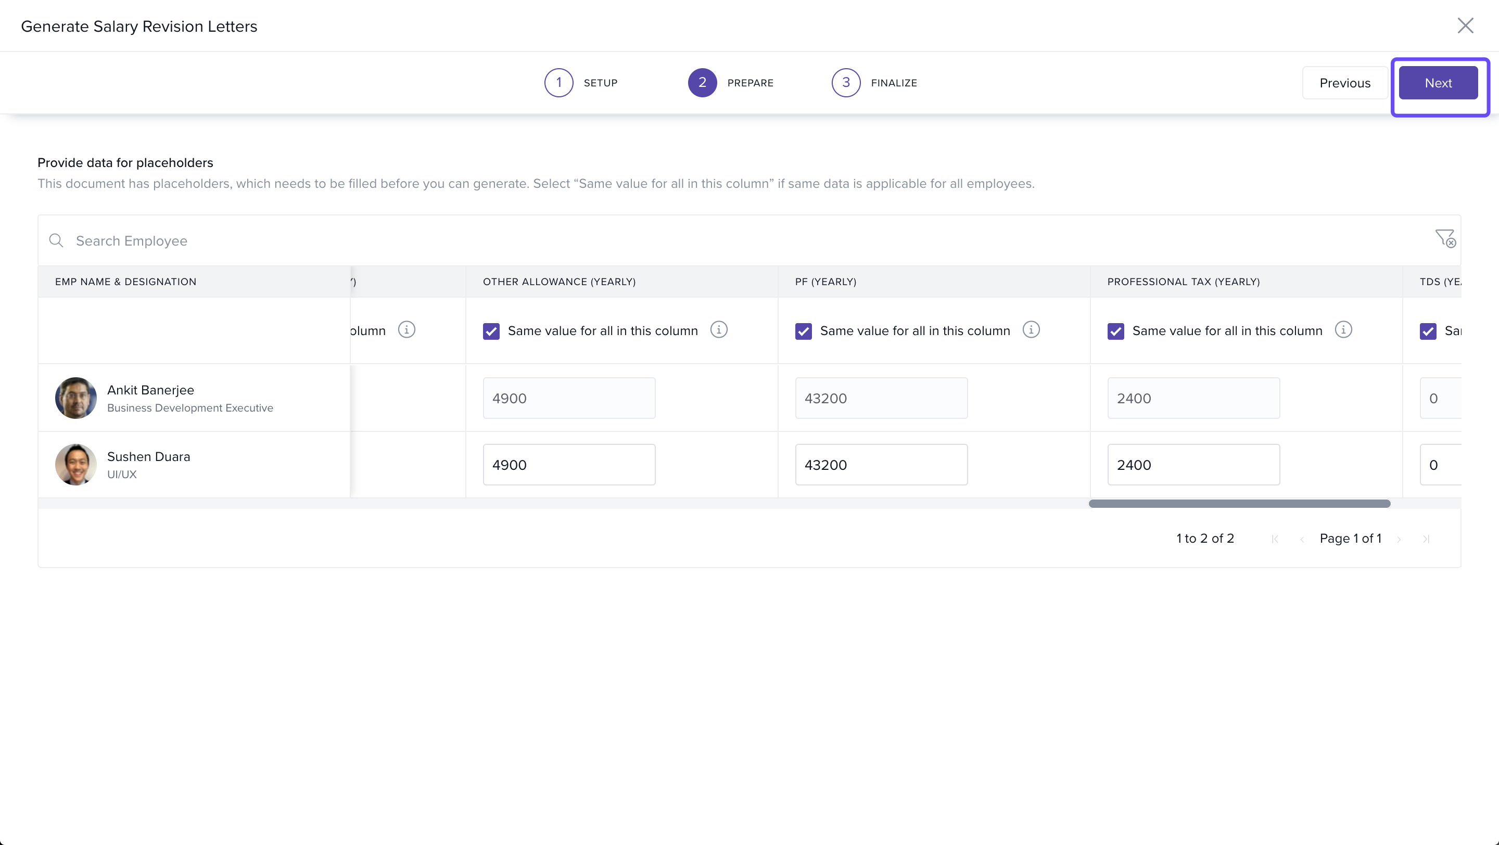This screenshot has width=1499, height=845.
Task: Go to last page arrow icon
Action: tap(1426, 539)
